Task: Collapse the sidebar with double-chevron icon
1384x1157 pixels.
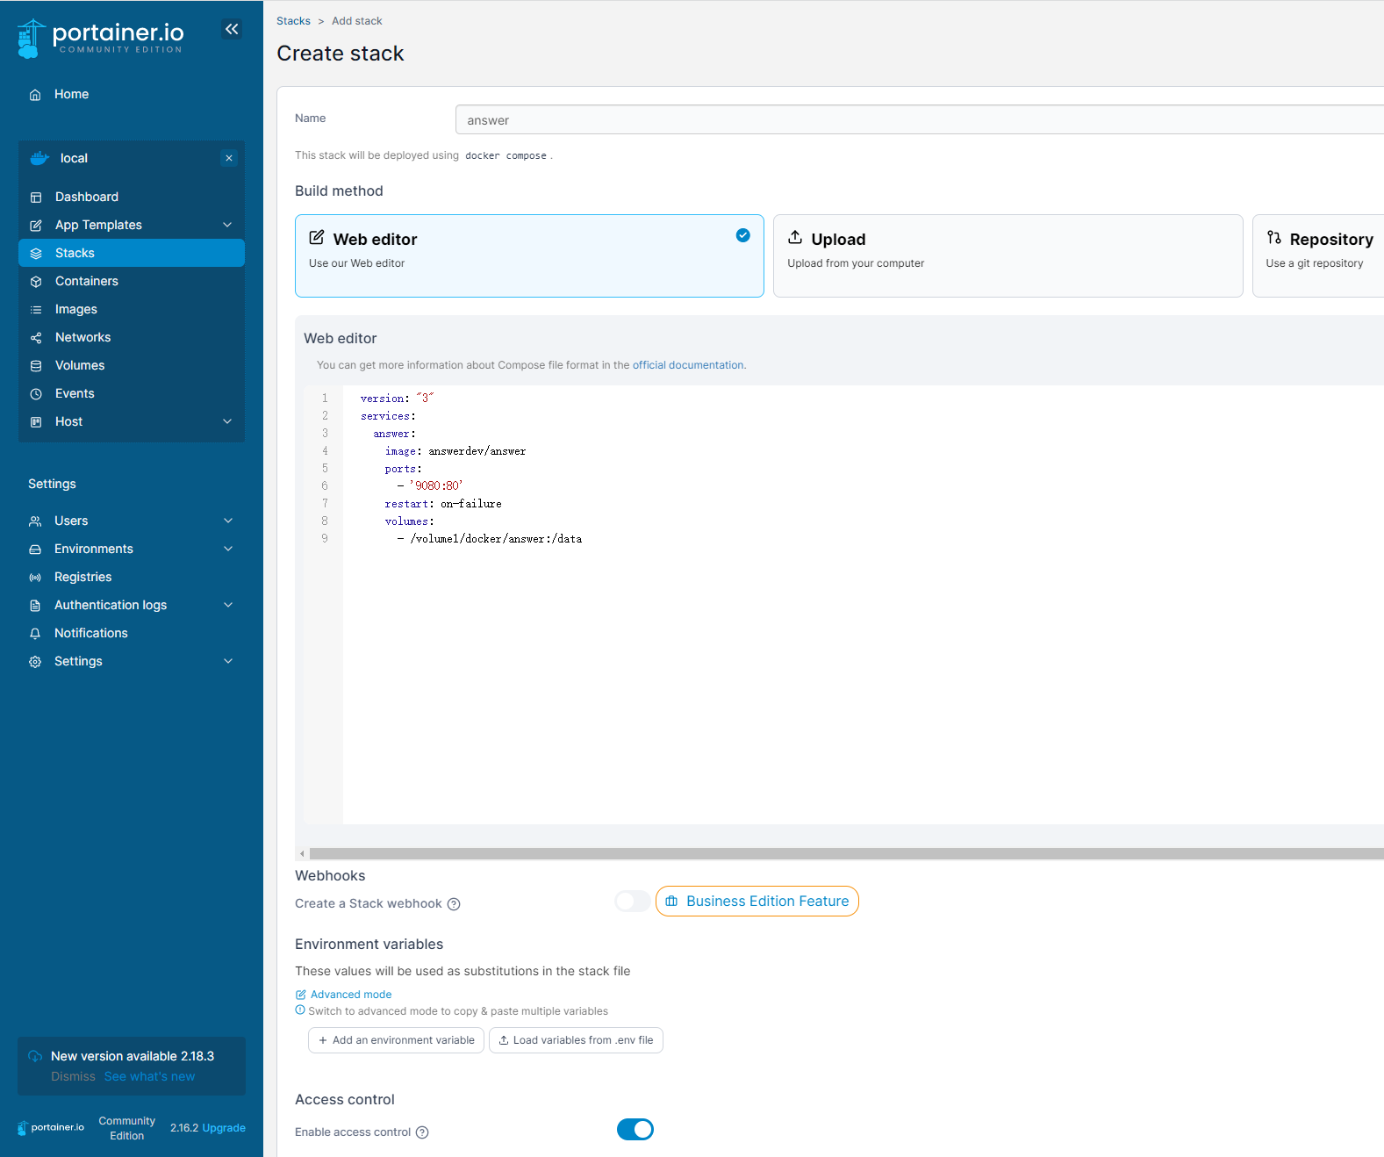Action: click(232, 29)
